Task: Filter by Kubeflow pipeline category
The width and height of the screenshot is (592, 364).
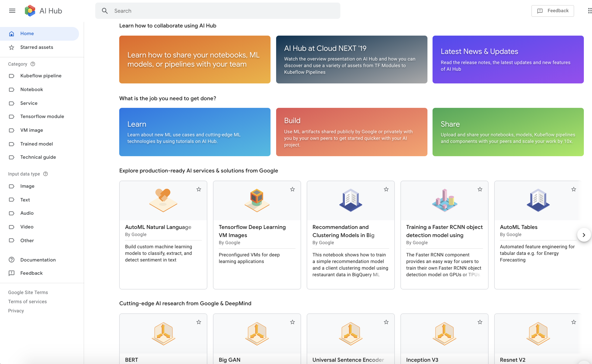Action: (41, 76)
